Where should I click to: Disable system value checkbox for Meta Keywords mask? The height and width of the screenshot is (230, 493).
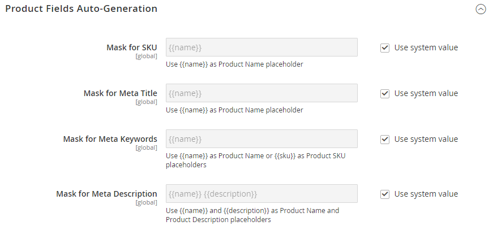point(385,140)
